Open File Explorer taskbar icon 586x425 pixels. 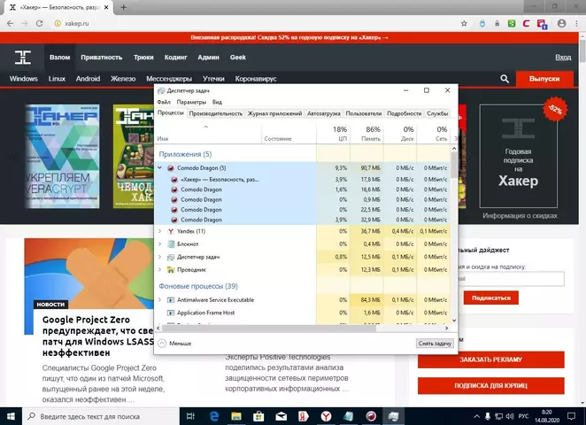tap(236, 416)
